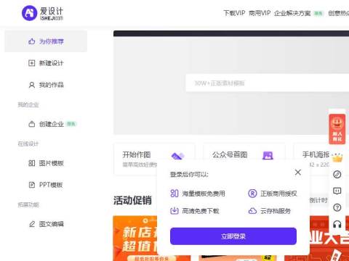Click the headphones customer service icon
The image size is (349, 261).
pyautogui.click(x=337, y=224)
